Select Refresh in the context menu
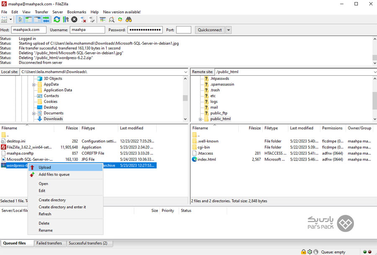The height and width of the screenshot is (255, 377). coord(65,214)
